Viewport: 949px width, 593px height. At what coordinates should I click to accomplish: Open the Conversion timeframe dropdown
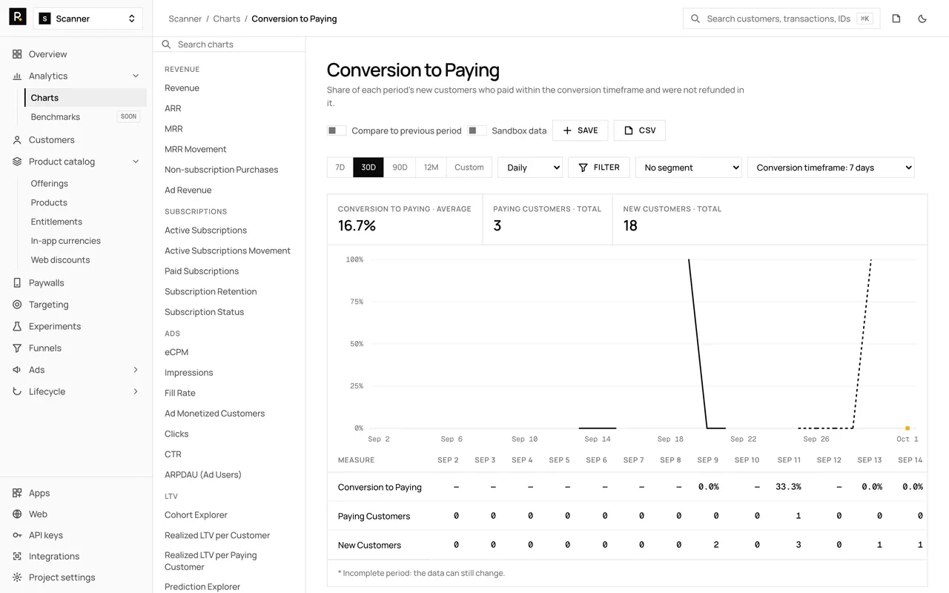(831, 168)
